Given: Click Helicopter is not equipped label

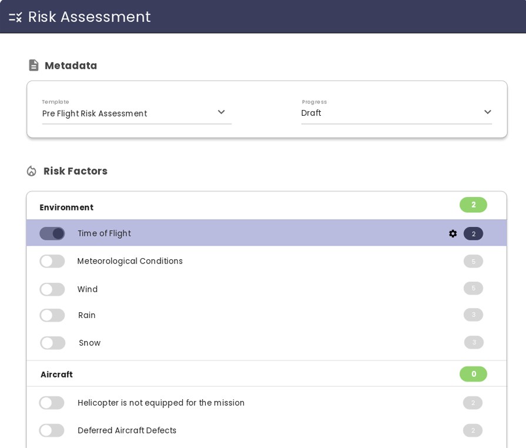Looking at the screenshot, I should tap(161, 403).
